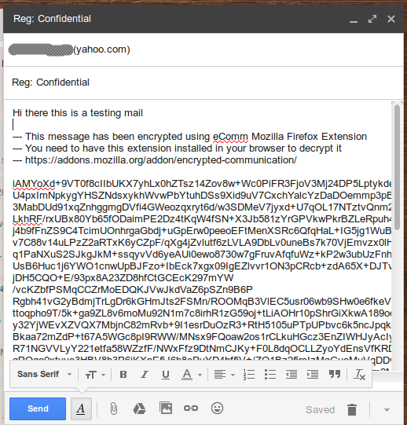Screen dimensions: 407x425
Task: Open the emoticon picker smiley icon
Action: [217, 408]
